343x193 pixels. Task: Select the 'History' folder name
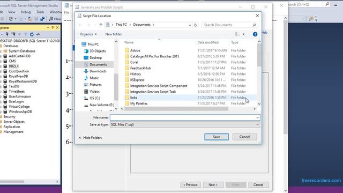point(136,74)
